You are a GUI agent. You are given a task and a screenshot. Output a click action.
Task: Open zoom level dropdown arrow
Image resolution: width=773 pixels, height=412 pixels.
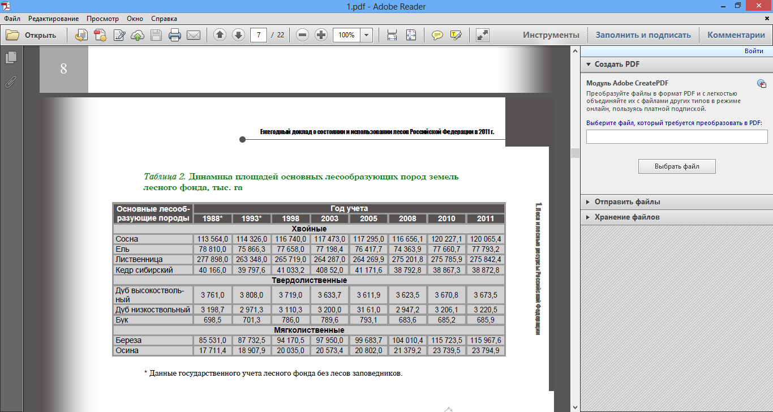366,35
